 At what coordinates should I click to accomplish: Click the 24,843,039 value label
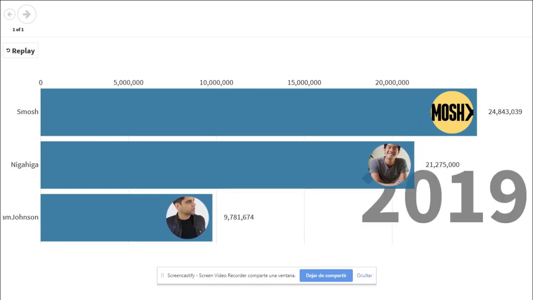click(505, 112)
